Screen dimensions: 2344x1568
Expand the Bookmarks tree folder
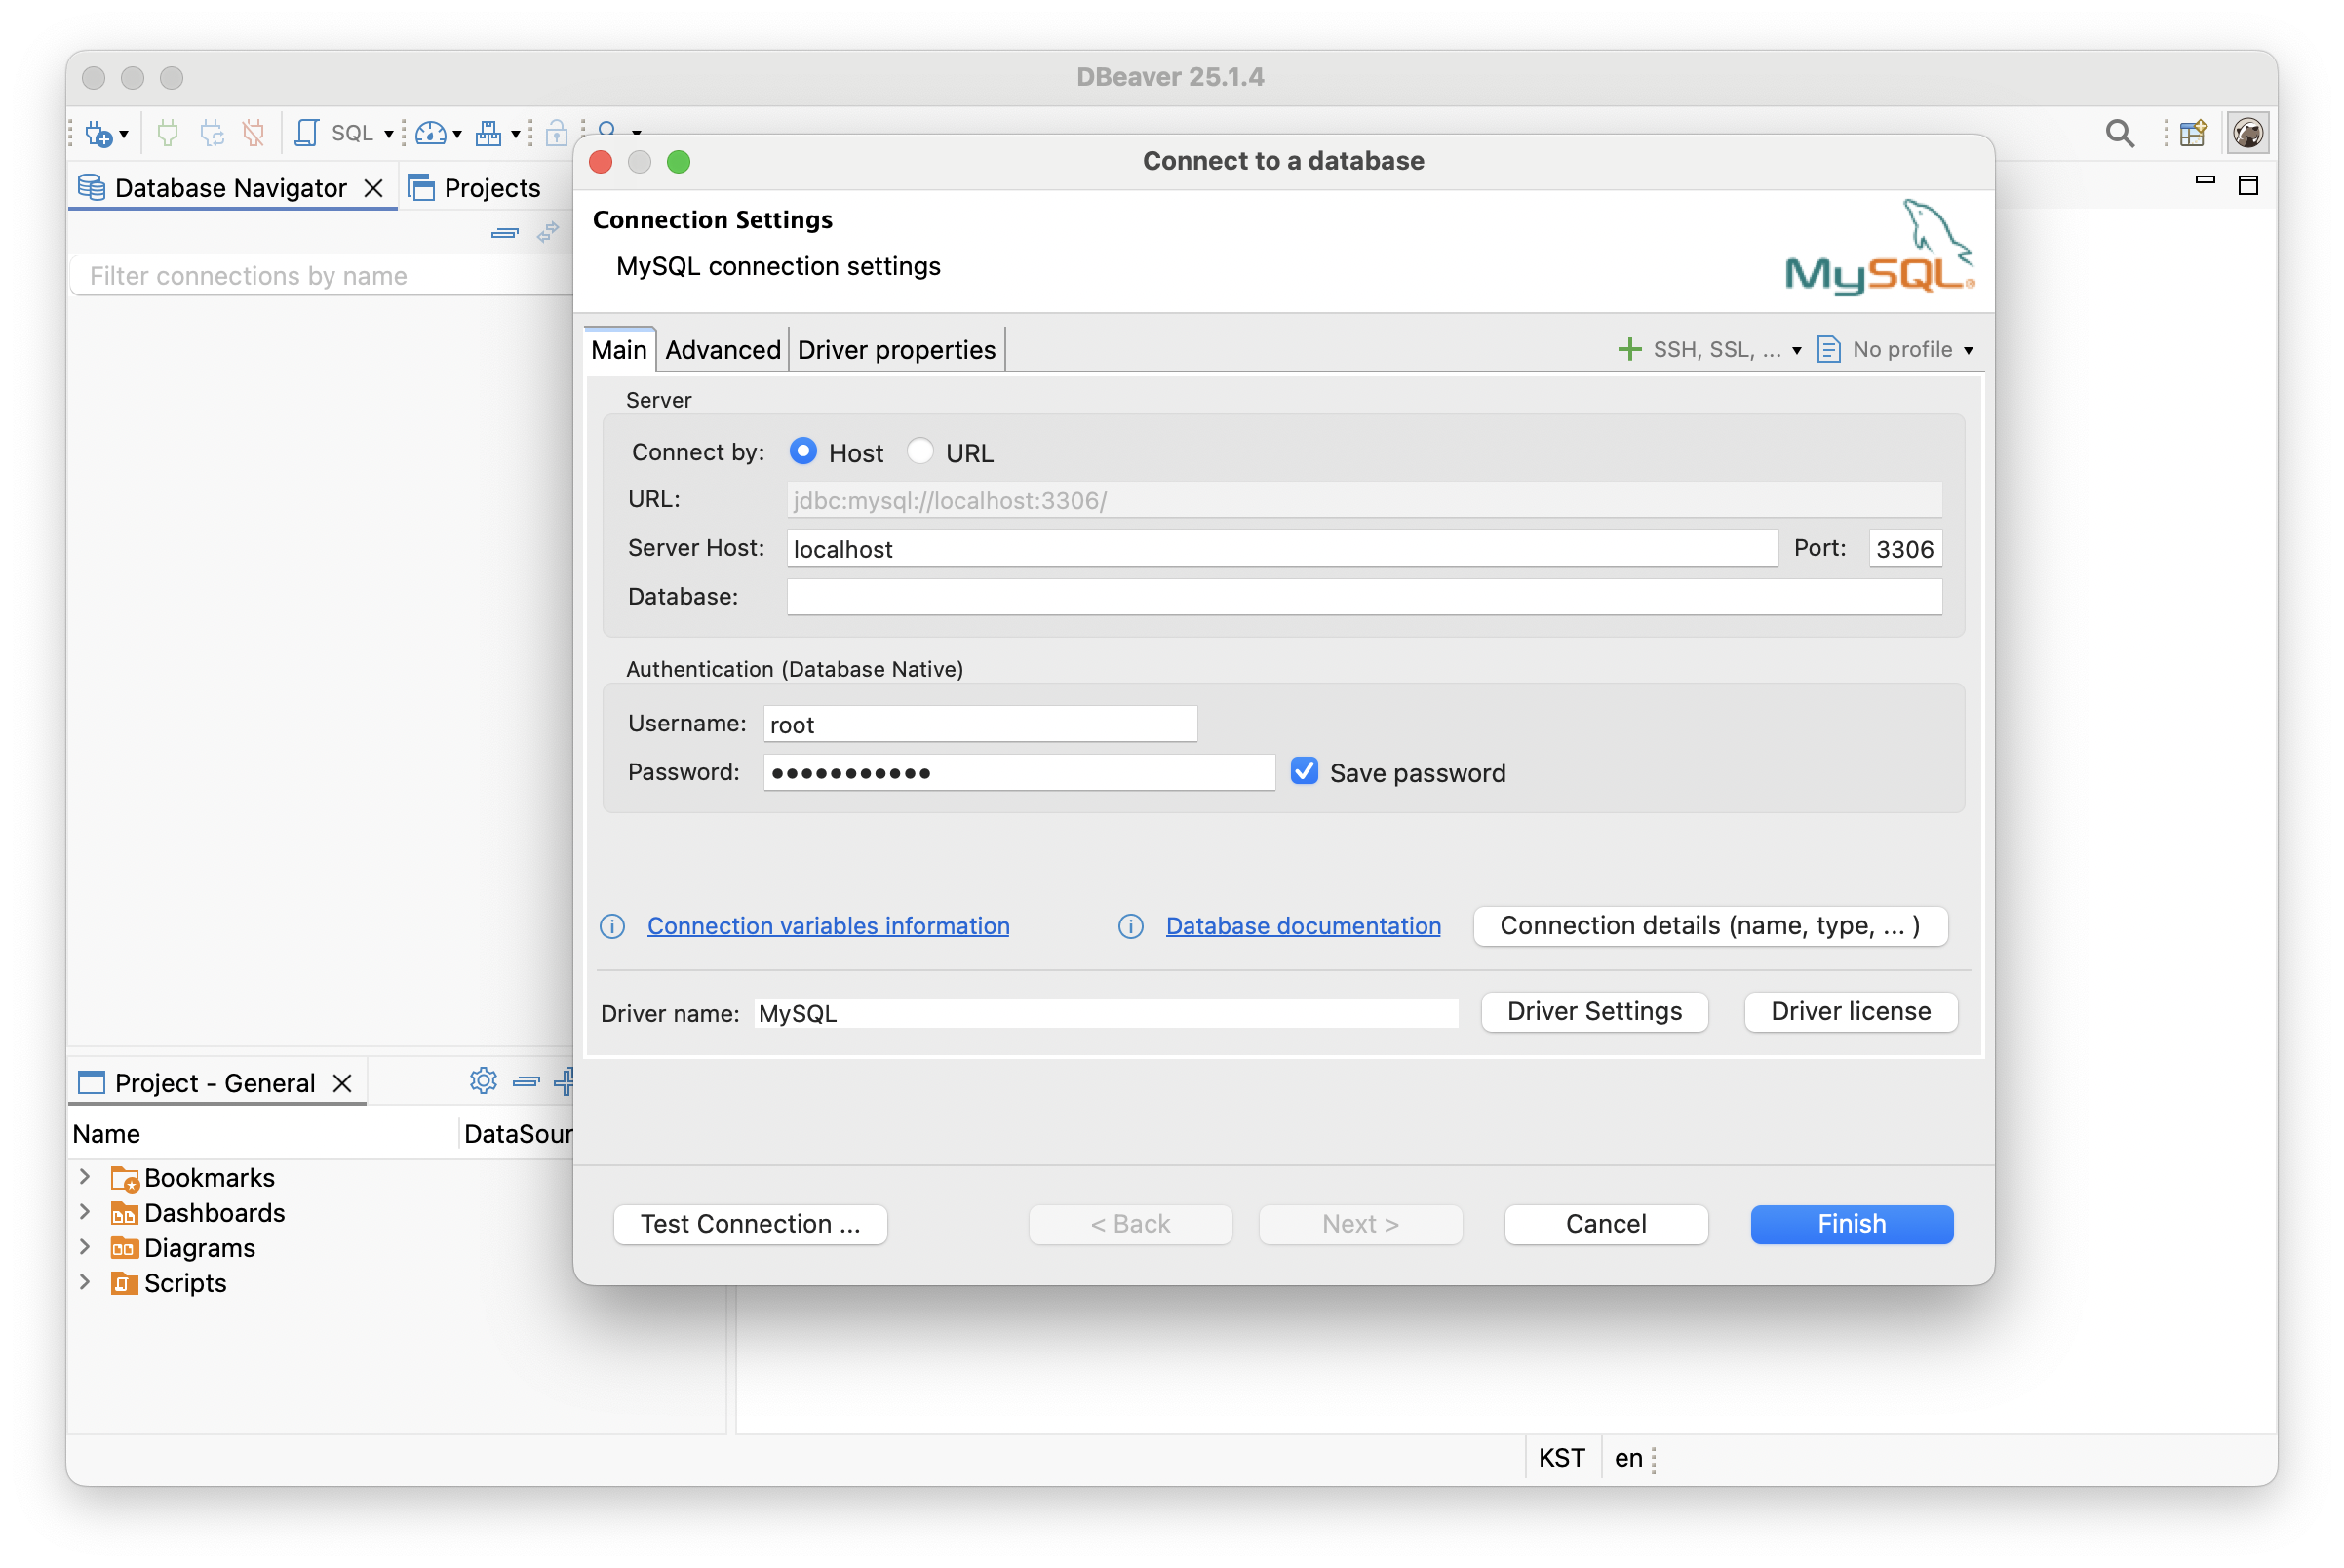pyautogui.click(x=85, y=1177)
